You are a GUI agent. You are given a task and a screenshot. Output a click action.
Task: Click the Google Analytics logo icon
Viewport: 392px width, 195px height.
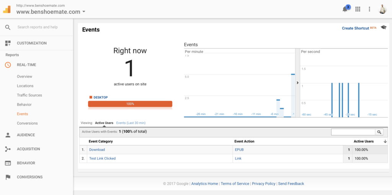click(7, 9)
